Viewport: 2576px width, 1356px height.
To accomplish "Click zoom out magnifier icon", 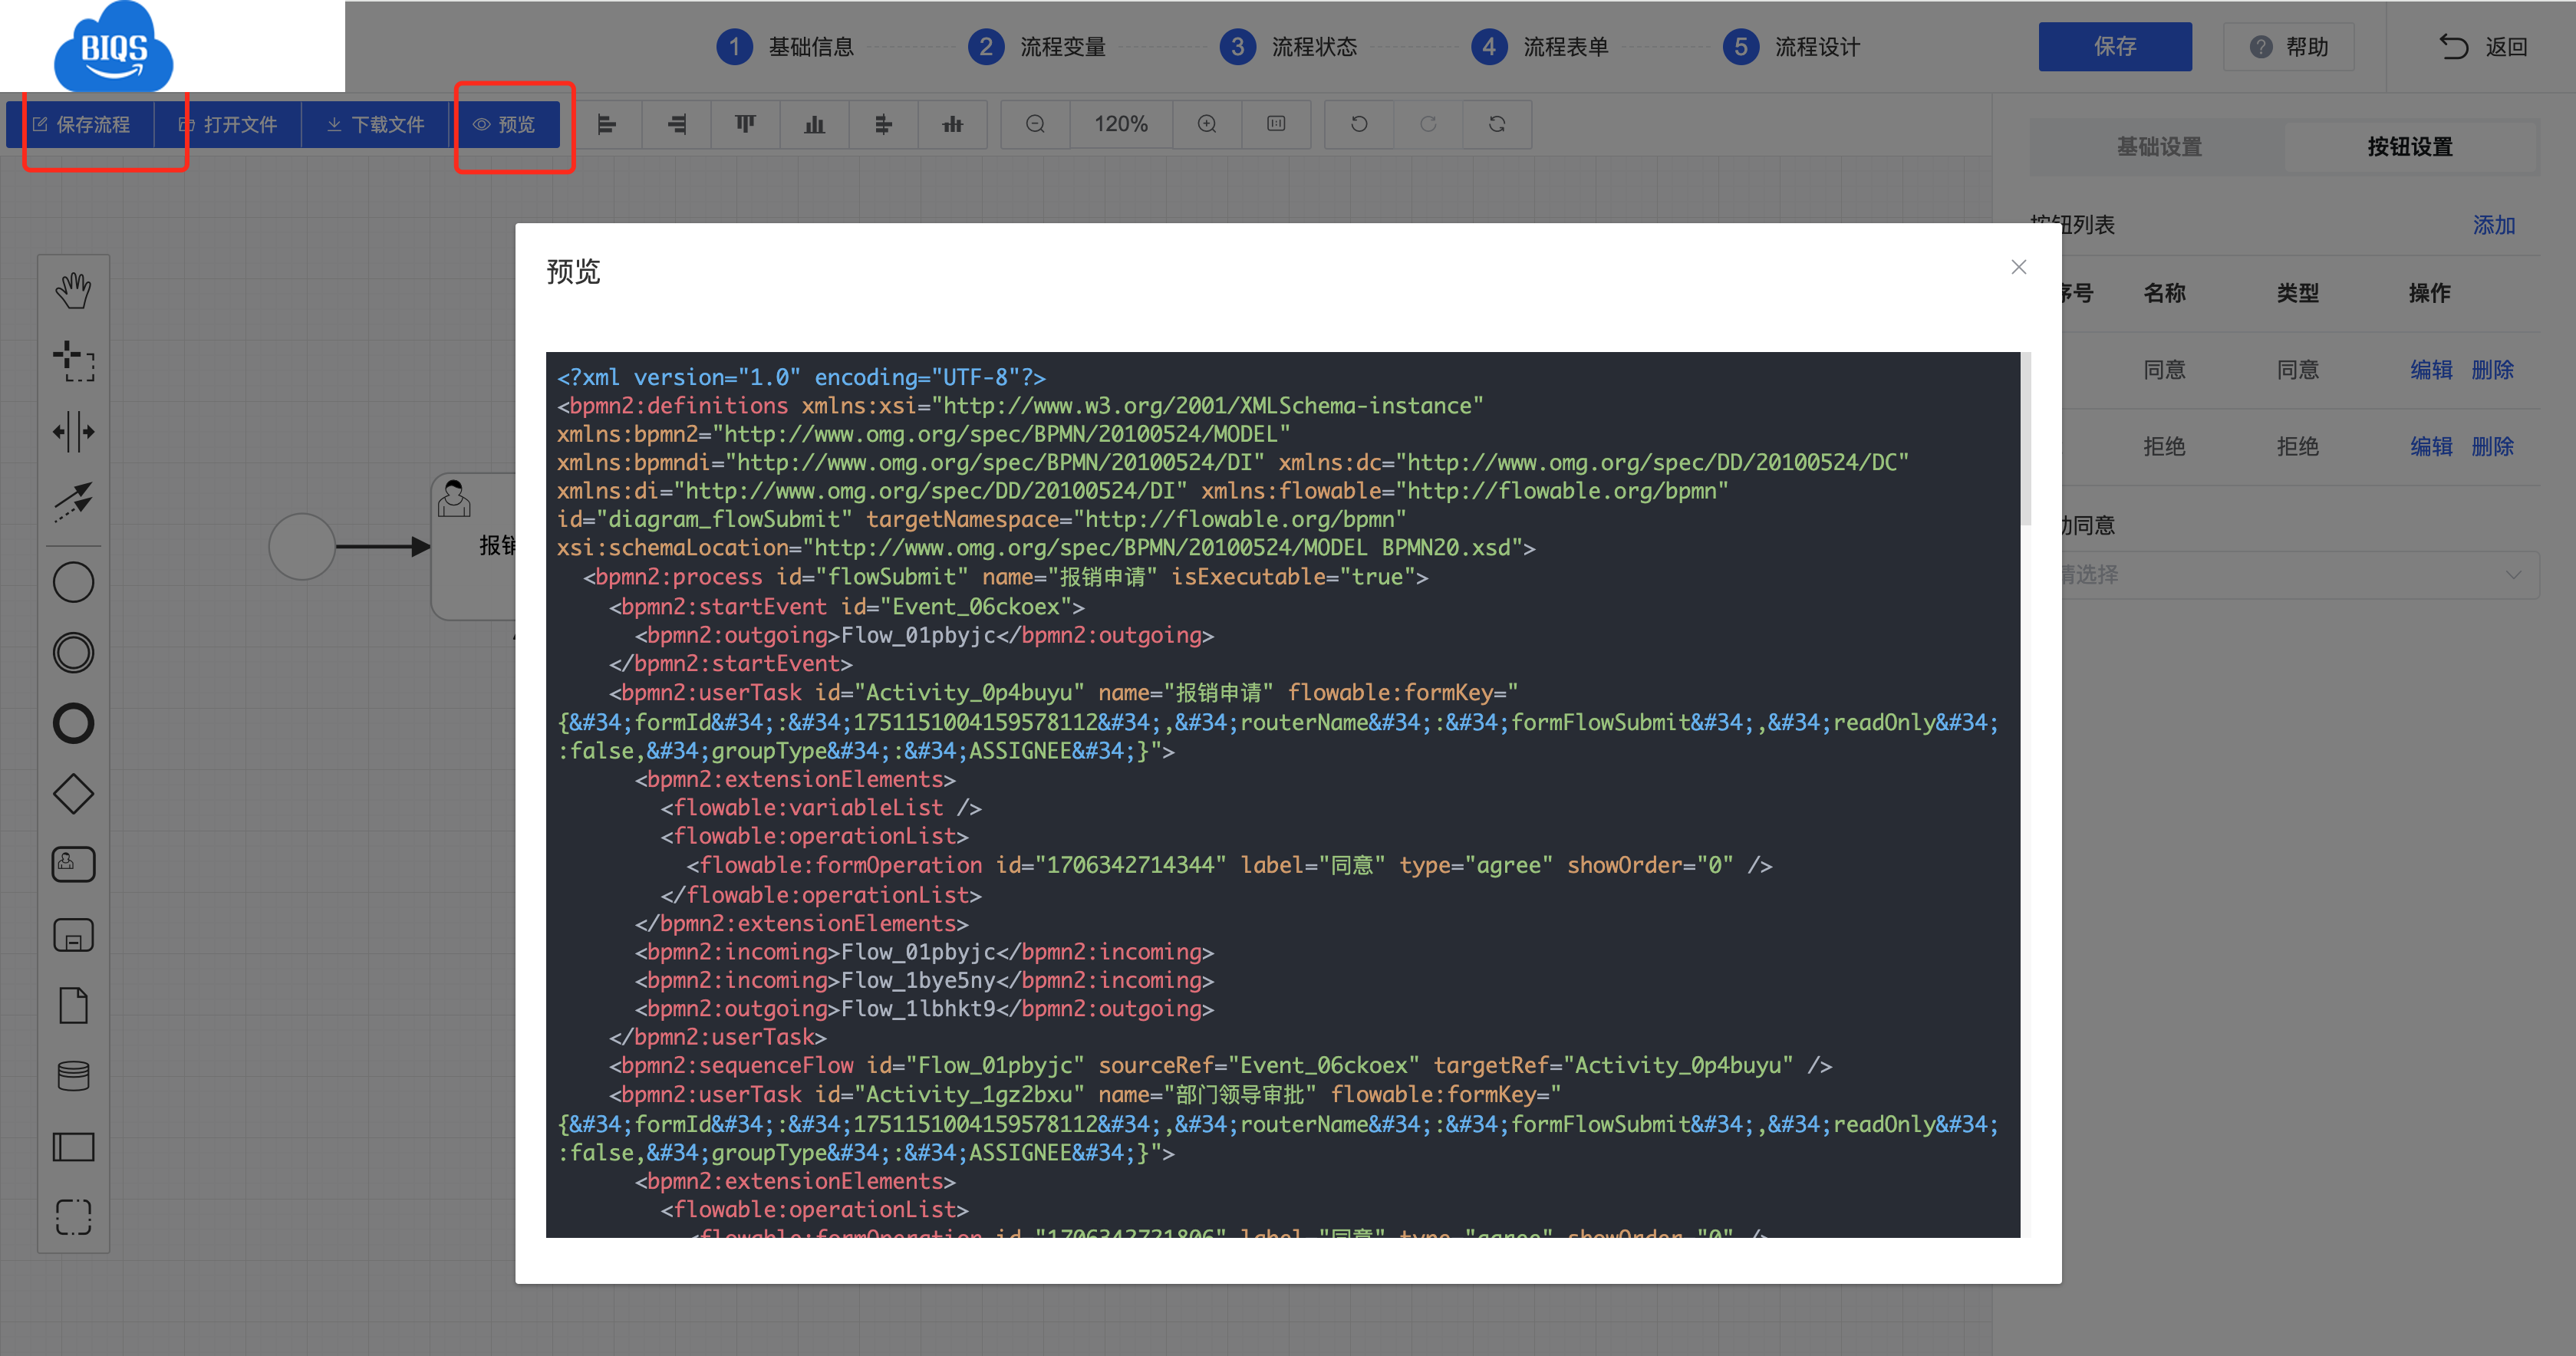I will 1035,124.
